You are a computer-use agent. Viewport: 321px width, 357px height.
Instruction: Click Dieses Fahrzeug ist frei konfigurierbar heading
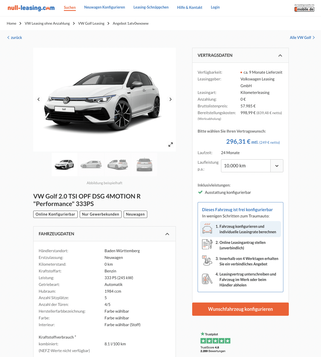click(x=237, y=210)
